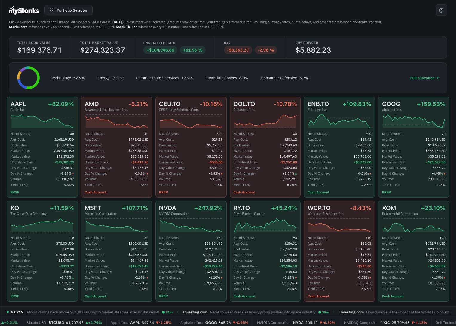Open the Full allocation link
Image resolution: width=456 pixels, height=326 pixels.
click(x=424, y=78)
